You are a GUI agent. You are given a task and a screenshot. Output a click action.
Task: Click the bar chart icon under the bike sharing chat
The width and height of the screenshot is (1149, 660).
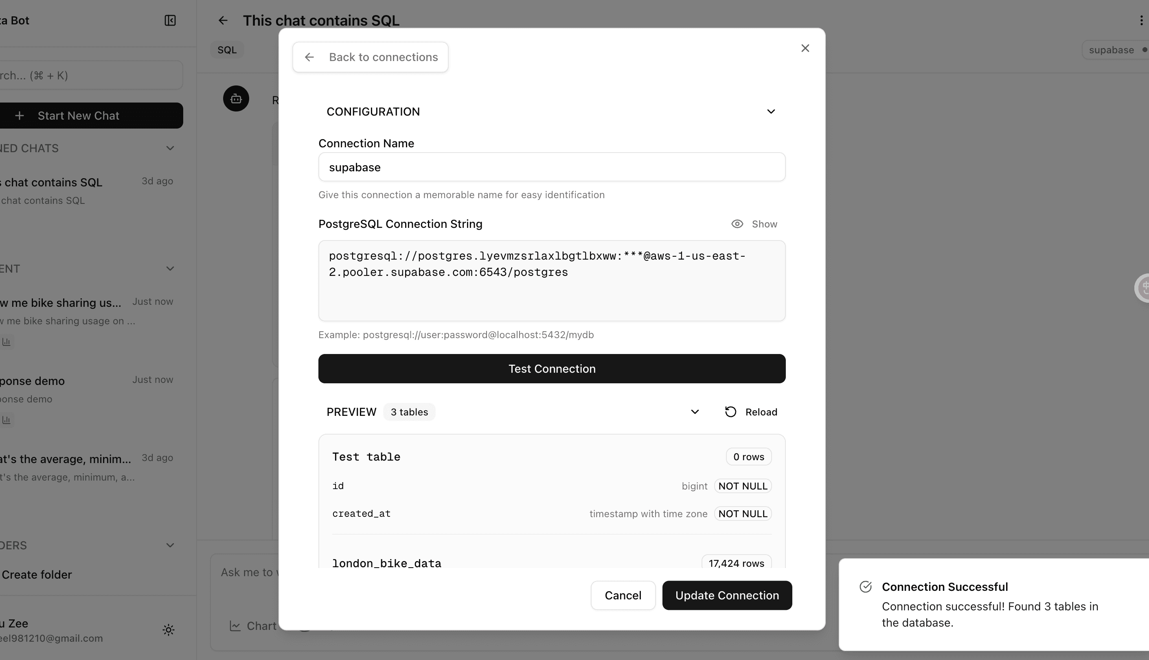point(7,342)
